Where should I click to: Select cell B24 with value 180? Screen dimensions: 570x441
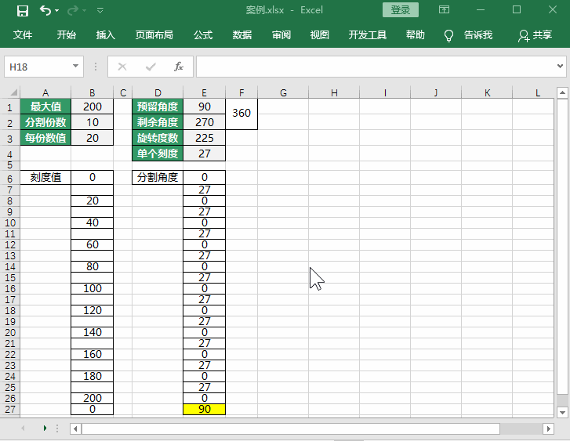click(x=93, y=376)
